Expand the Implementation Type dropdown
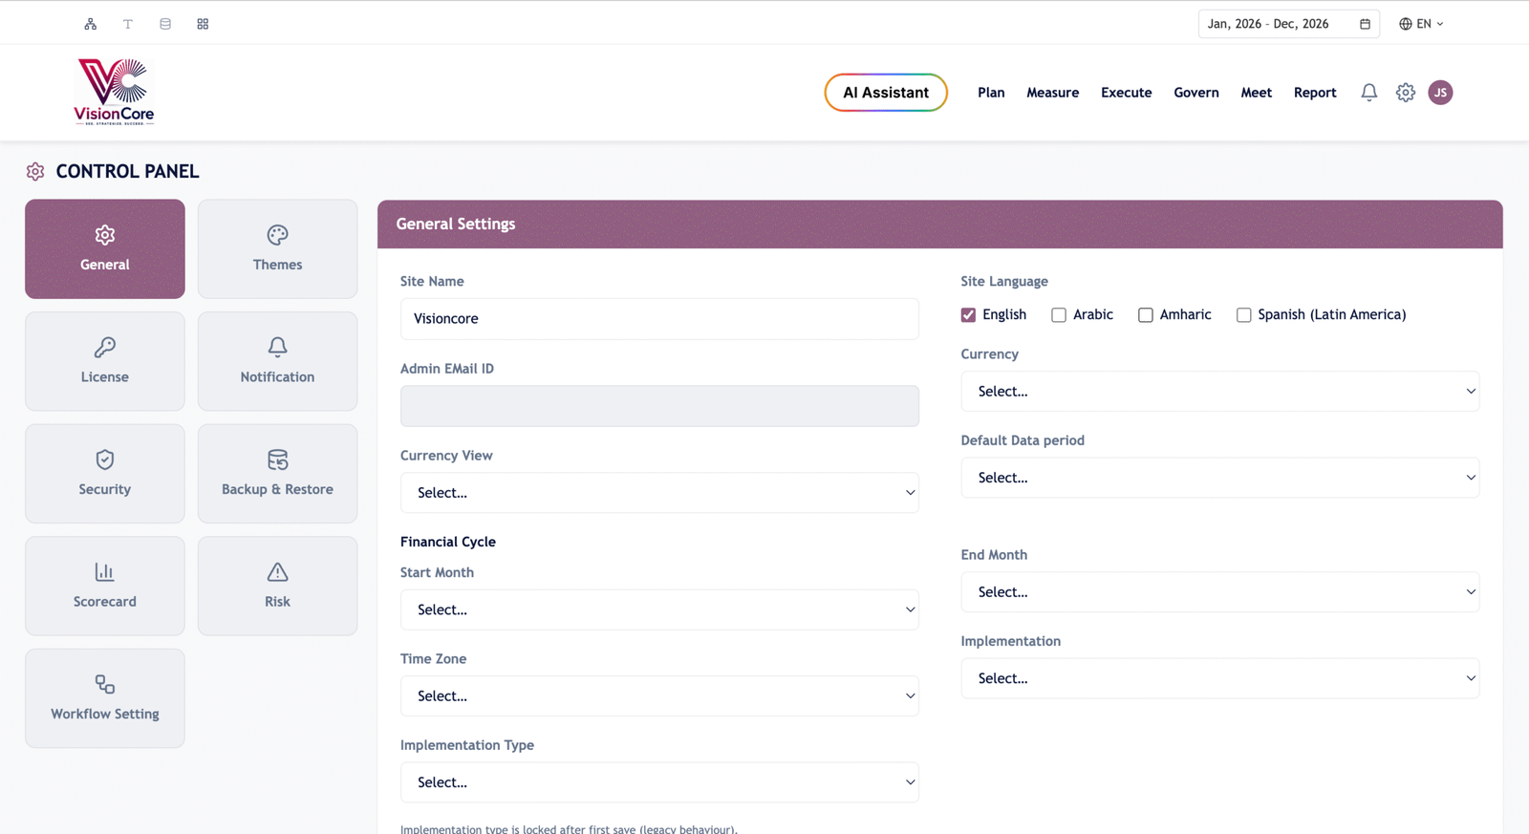The width and height of the screenshot is (1529, 834). (659, 782)
